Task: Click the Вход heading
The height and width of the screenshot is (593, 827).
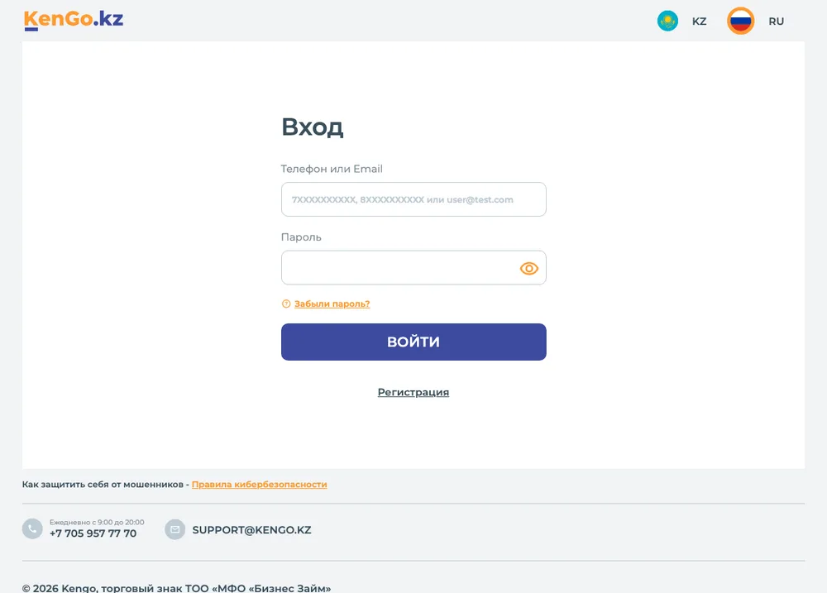Action: click(313, 127)
